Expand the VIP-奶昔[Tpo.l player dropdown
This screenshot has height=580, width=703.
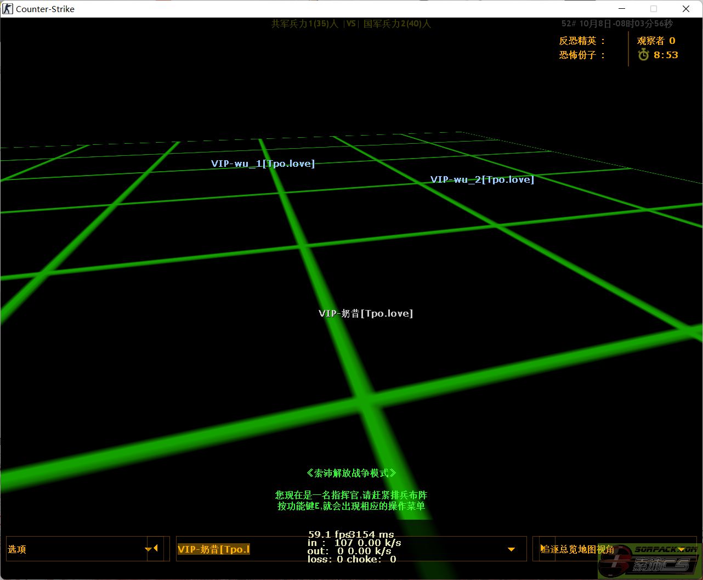click(x=351, y=549)
